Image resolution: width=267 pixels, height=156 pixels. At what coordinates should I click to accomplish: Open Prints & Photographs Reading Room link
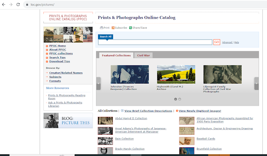click(67, 97)
